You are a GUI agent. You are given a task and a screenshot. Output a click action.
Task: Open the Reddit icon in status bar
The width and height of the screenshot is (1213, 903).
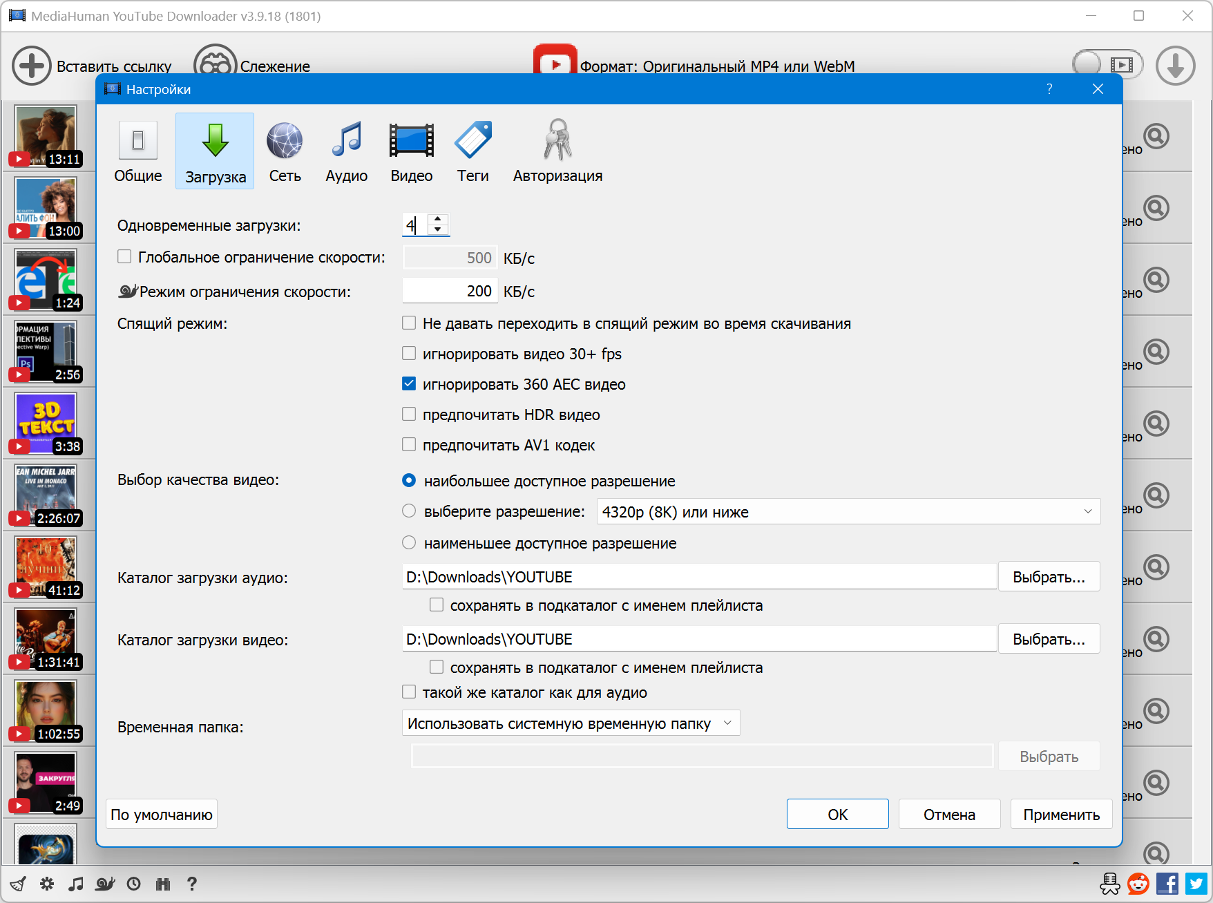pyautogui.click(x=1138, y=884)
